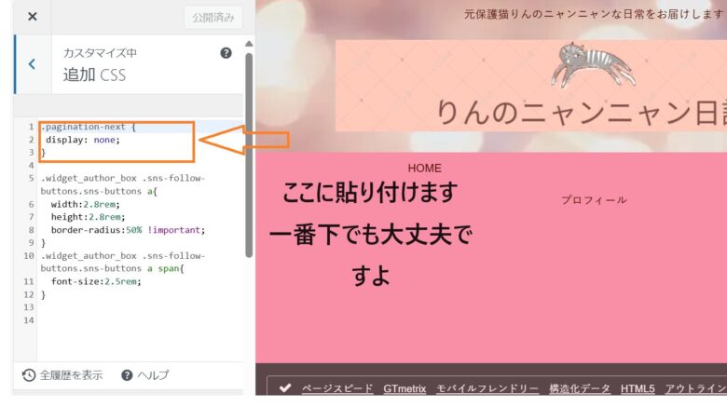
Task: Open the 構造化データ link
Action: coord(580,388)
